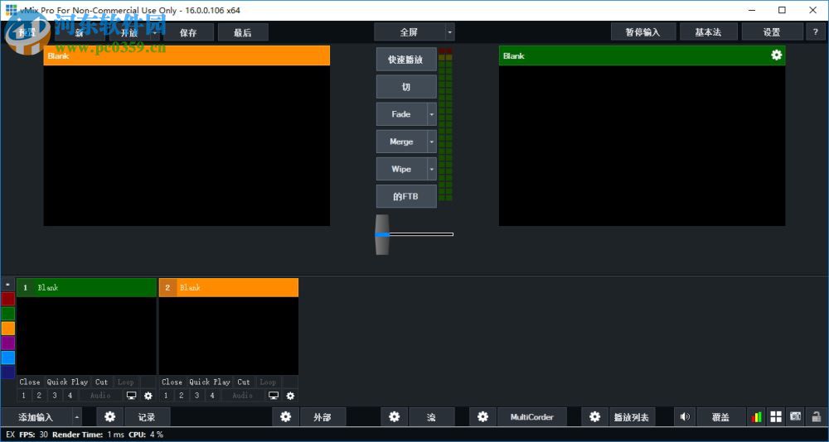Click the MultiCorder button
This screenshot has height=442, width=829.
click(x=532, y=416)
